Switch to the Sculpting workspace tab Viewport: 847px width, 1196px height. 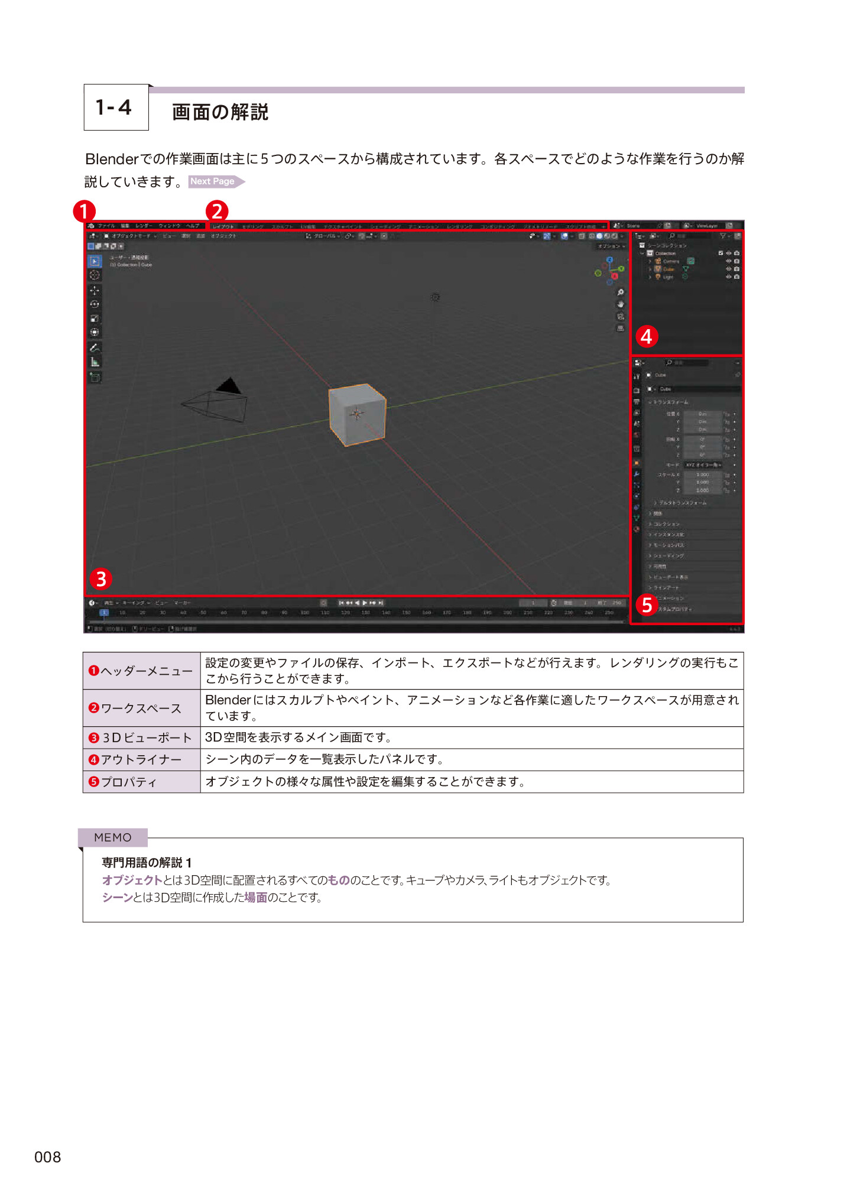coord(283,226)
